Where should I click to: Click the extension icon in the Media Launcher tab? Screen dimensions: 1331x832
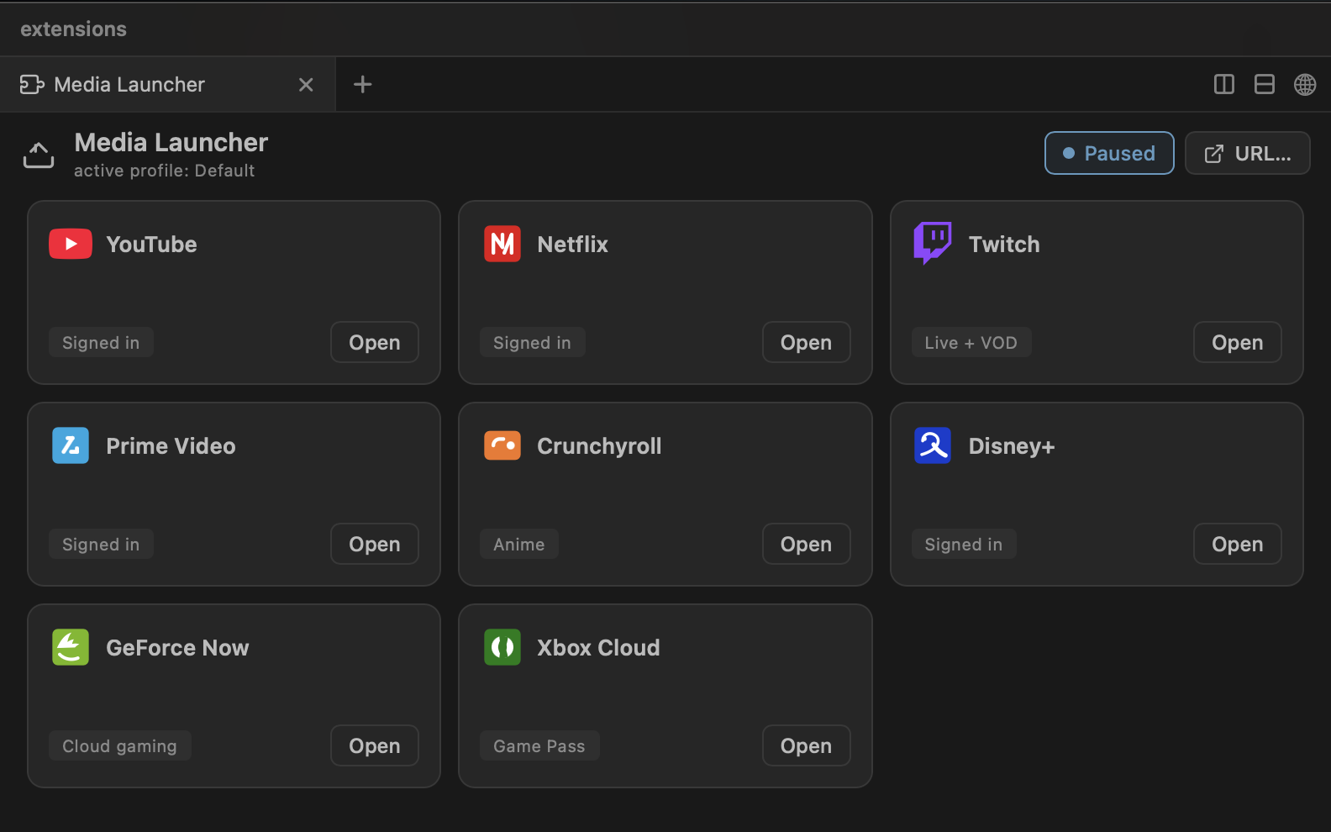pos(32,84)
